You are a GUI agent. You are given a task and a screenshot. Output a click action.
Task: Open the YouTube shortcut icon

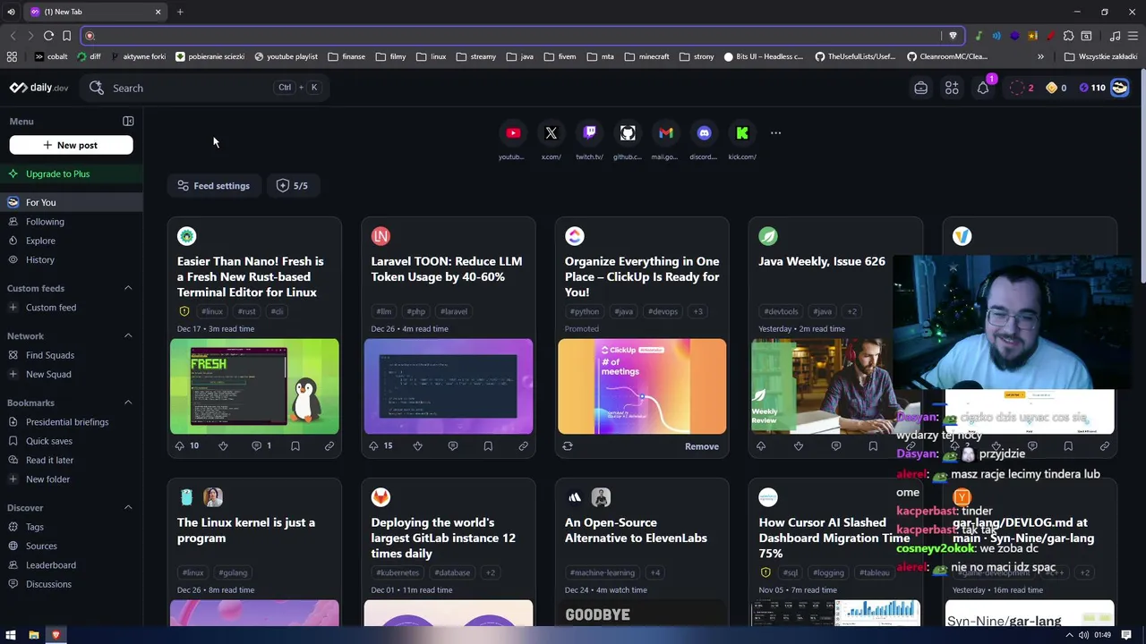513,133
